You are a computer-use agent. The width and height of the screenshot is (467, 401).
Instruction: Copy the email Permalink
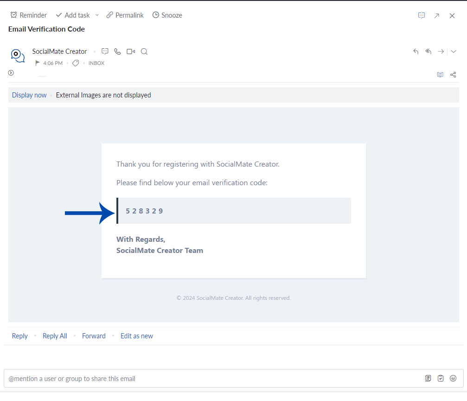pos(125,15)
